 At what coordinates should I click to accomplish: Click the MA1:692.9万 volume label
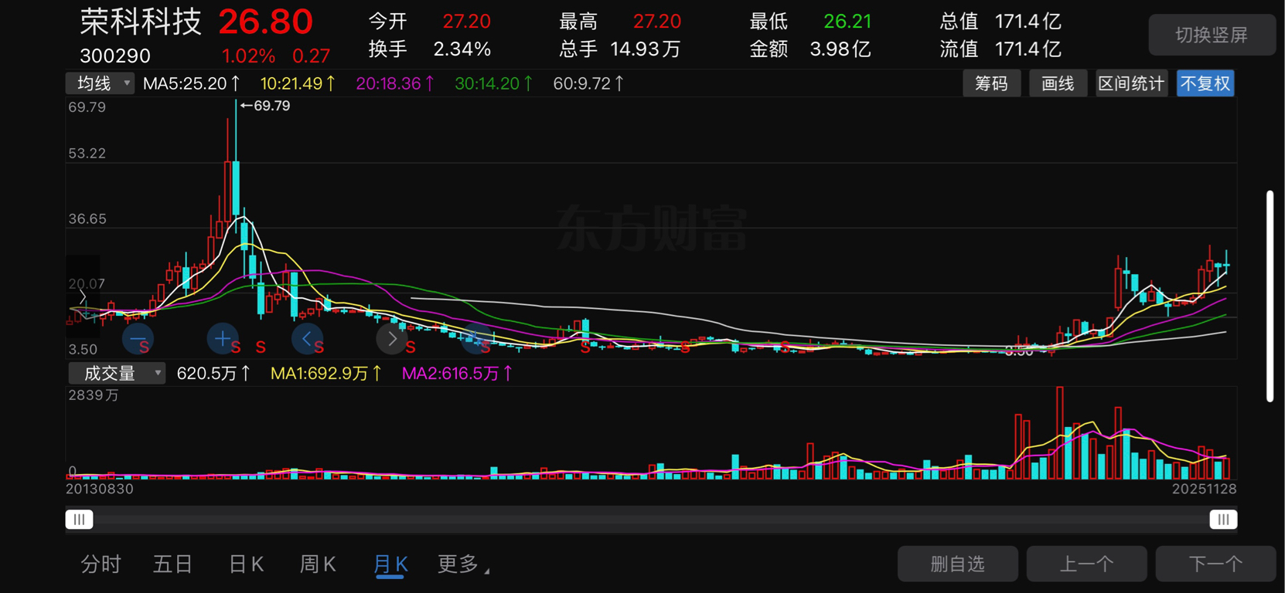326,374
